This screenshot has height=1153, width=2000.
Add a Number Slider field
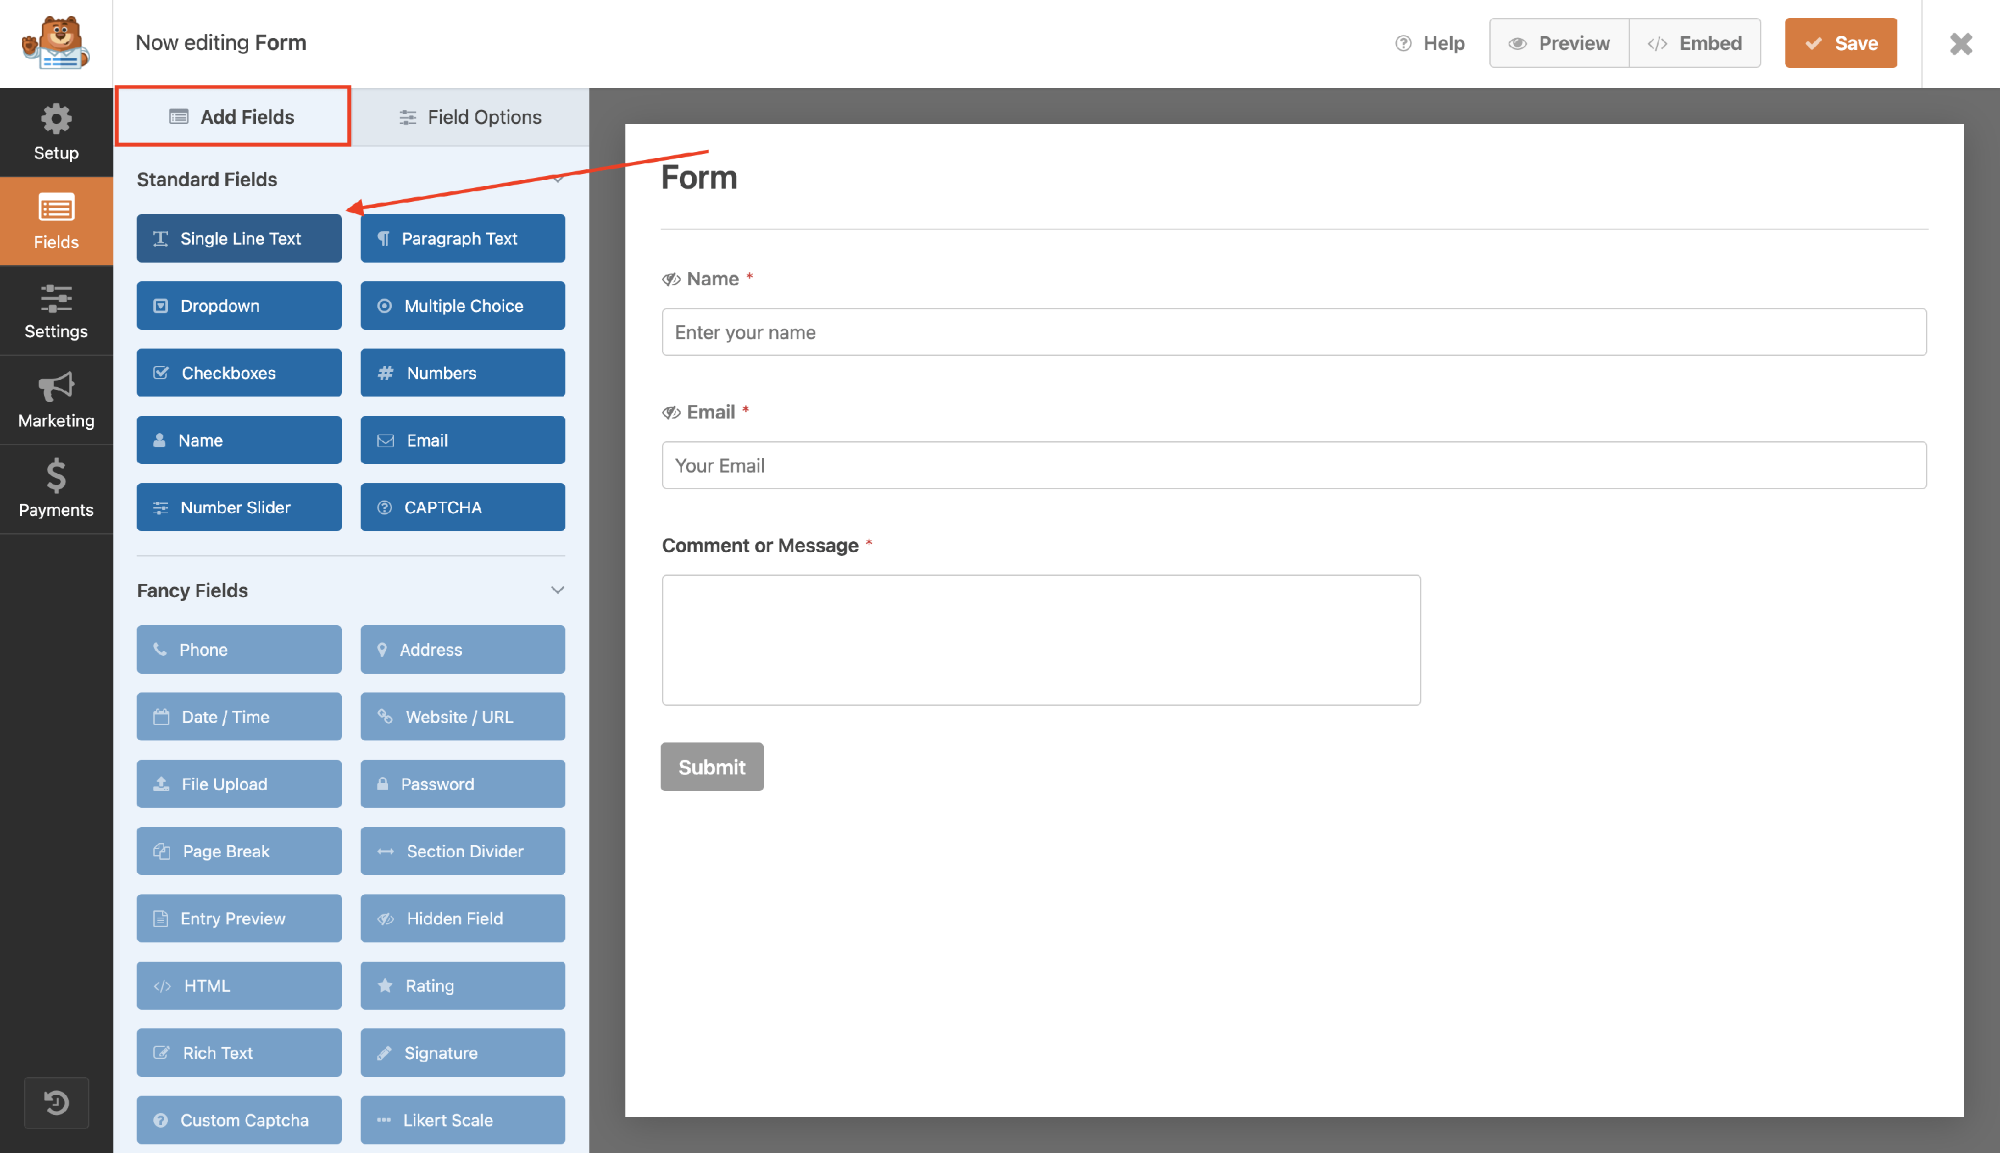coord(239,507)
